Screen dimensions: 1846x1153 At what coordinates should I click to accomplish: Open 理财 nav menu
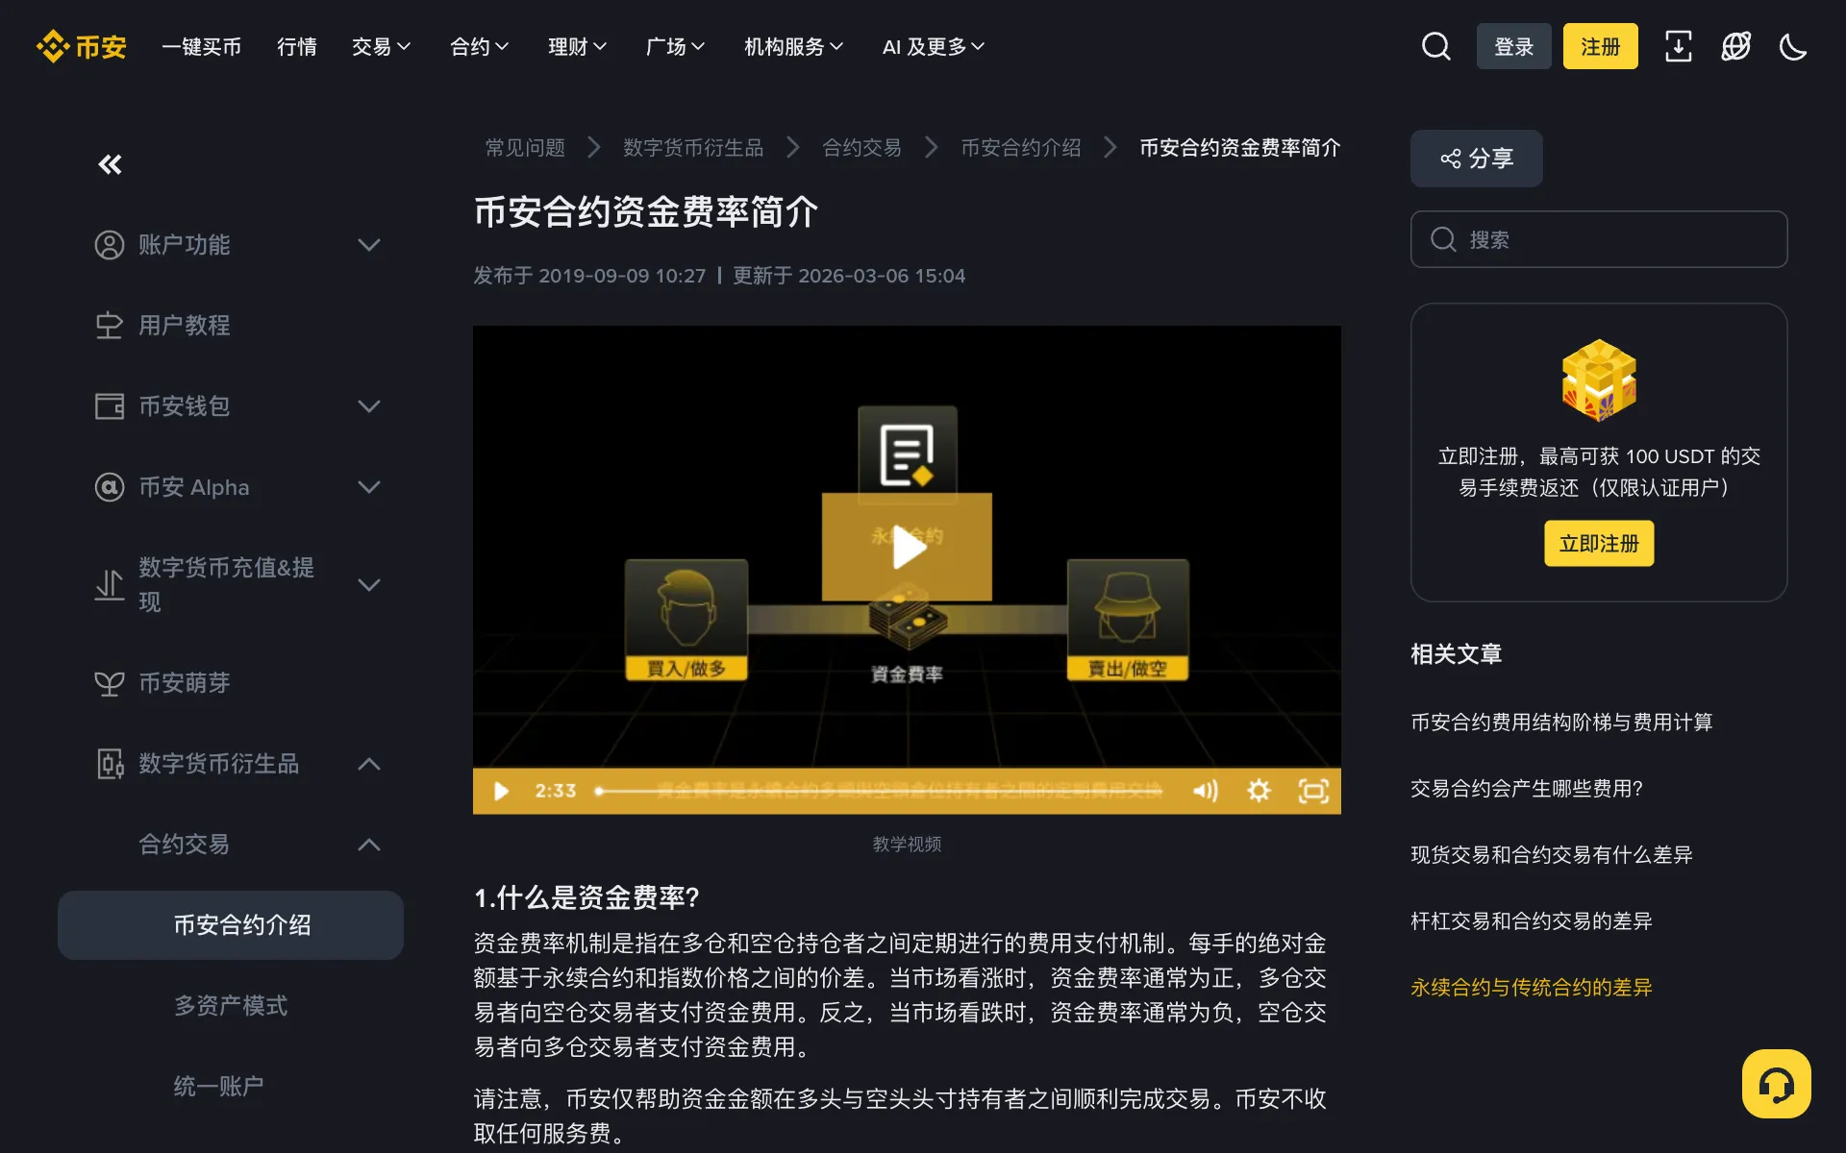[577, 46]
